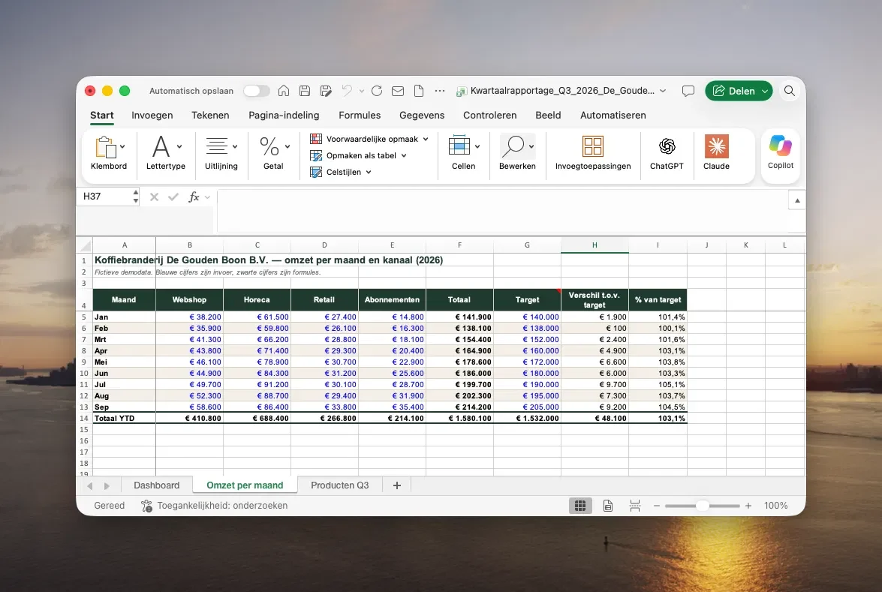Open the Beeld ribbon tab
This screenshot has width=882, height=592.
pos(548,116)
